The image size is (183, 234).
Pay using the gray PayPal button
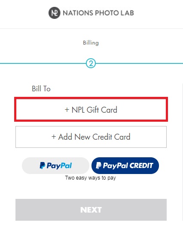point(56,165)
